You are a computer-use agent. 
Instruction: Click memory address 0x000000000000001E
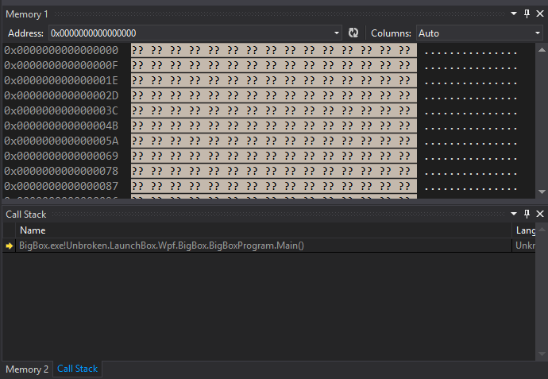point(61,80)
